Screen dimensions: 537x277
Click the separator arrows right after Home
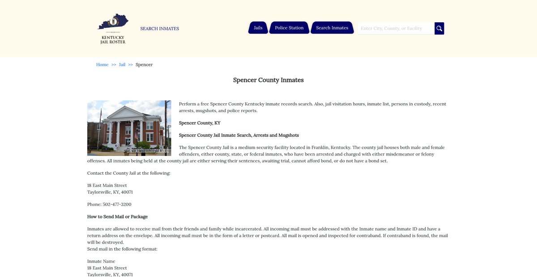[114, 65]
